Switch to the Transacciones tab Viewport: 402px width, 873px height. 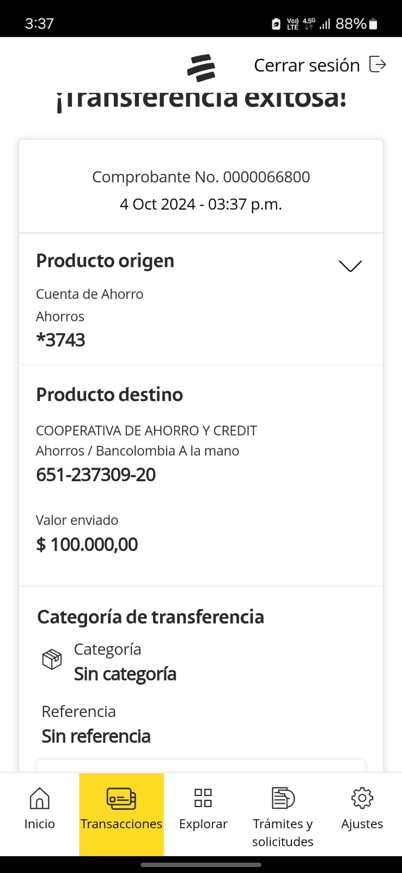pos(121,824)
